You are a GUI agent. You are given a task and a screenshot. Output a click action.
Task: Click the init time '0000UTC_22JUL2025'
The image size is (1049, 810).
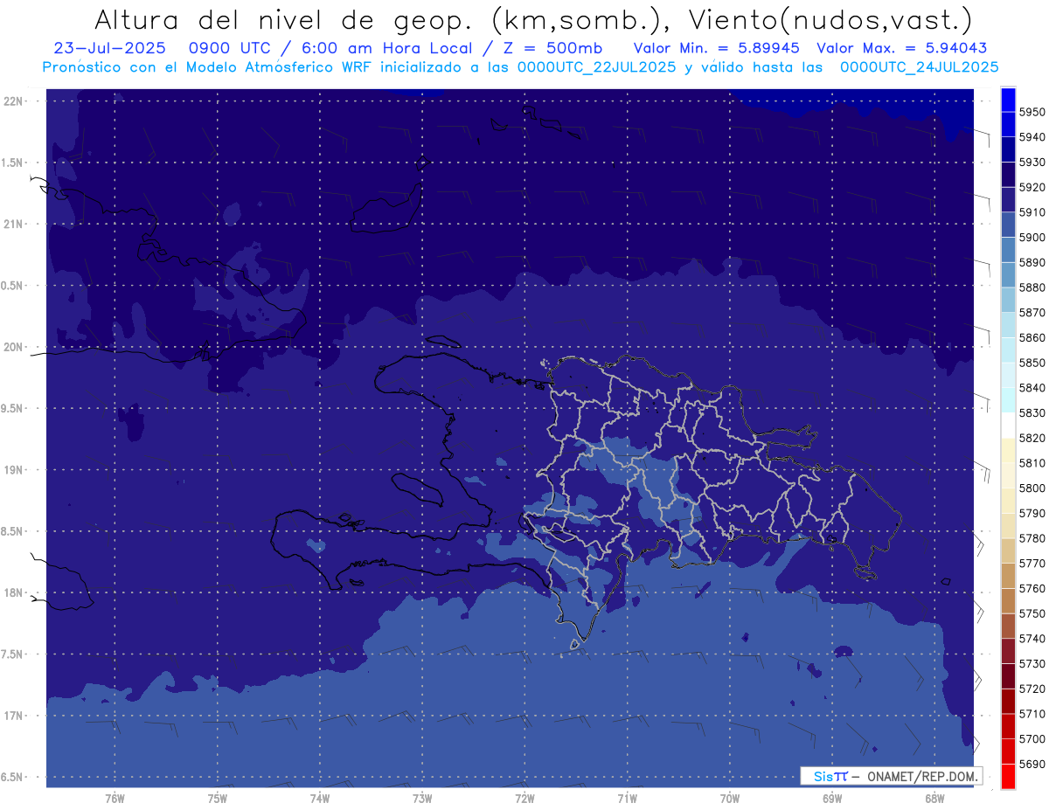(596, 67)
